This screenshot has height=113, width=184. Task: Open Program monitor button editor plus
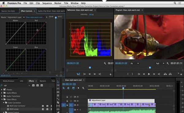click(181, 74)
